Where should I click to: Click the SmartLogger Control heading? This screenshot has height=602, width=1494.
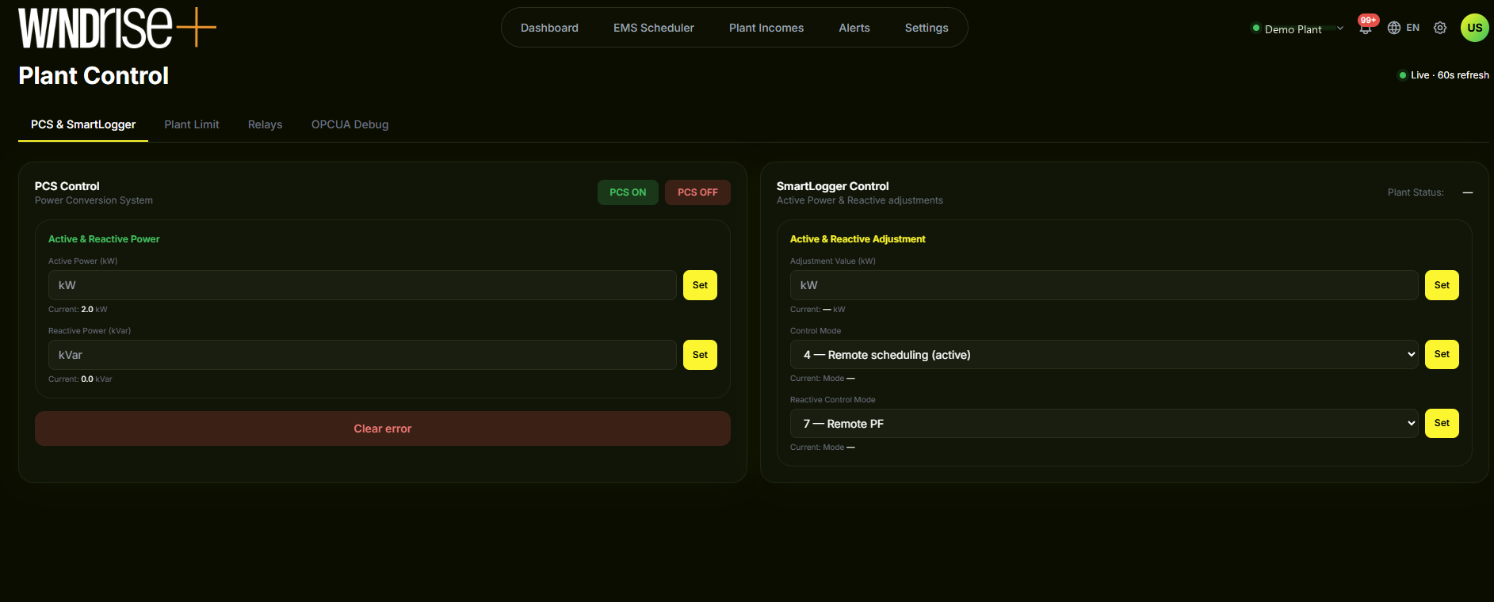click(x=832, y=186)
